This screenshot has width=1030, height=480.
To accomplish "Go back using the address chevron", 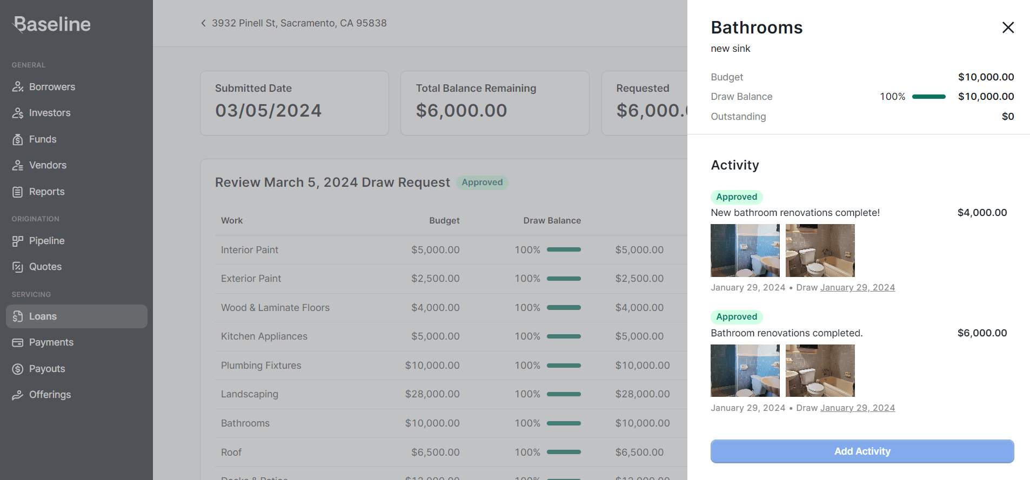I will coord(203,23).
